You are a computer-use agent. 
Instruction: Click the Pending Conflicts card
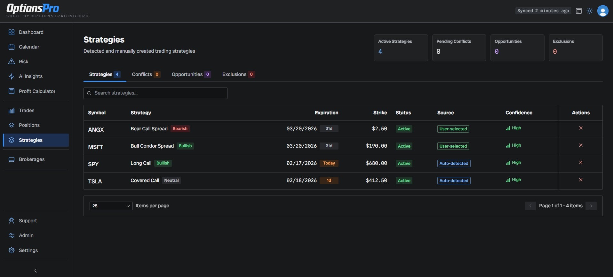click(x=459, y=48)
